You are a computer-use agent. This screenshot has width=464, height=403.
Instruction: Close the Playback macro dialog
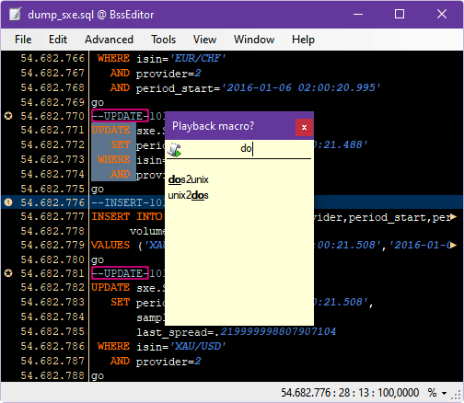(304, 127)
